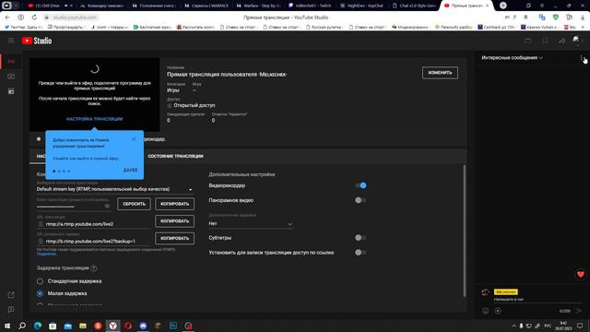Open the new tab plus button
Image resolution: width=590 pixels, height=332 pixels.
(503, 6)
